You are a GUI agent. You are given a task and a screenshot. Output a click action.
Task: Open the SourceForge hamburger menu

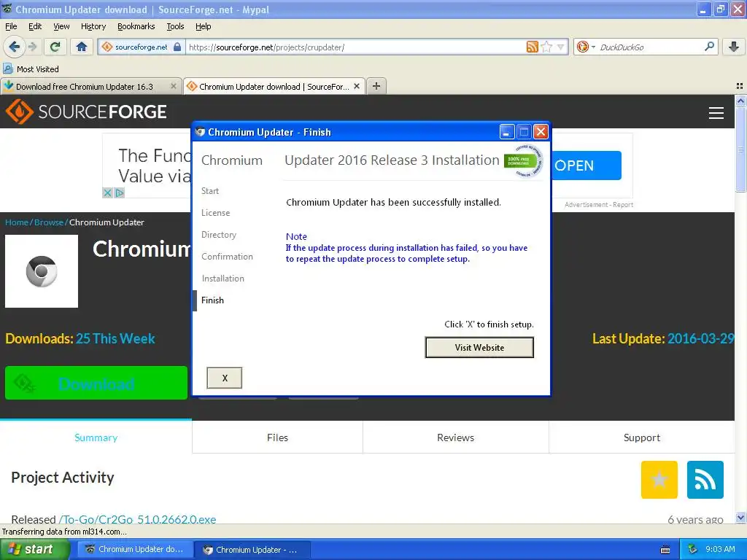pos(716,113)
